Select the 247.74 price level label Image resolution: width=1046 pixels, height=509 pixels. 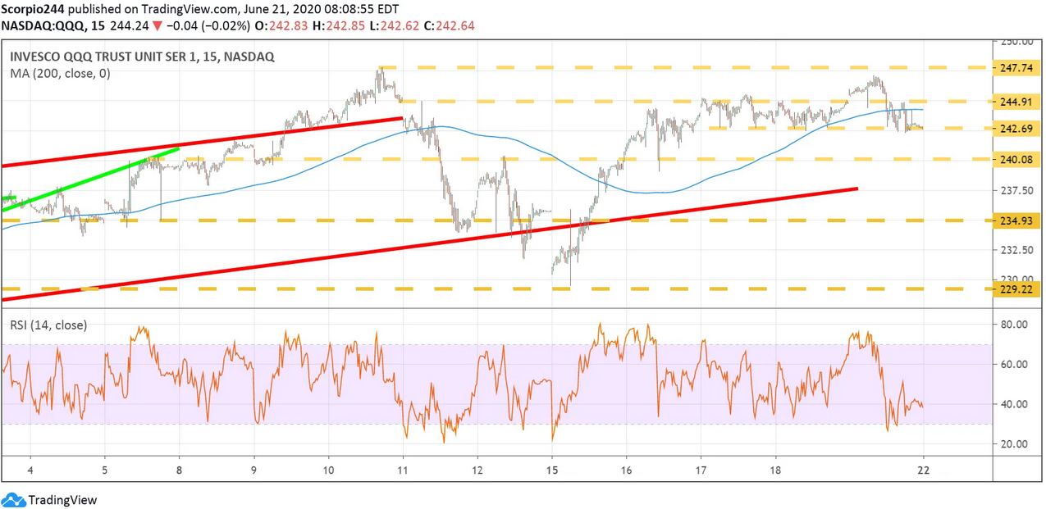click(x=1016, y=68)
